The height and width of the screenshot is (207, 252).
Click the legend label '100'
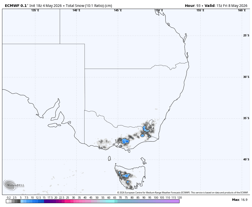tap(156, 198)
